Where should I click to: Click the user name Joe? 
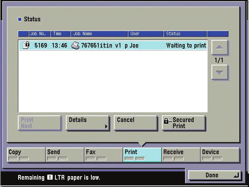pos(134,46)
